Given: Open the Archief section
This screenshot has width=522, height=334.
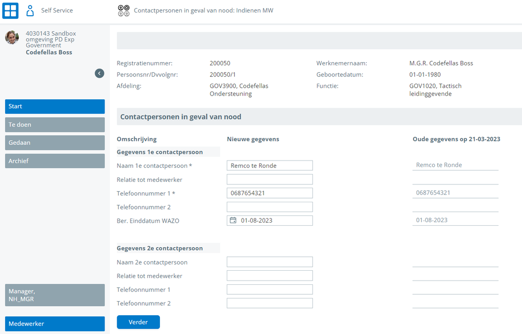Looking at the screenshot, I should [x=55, y=161].
